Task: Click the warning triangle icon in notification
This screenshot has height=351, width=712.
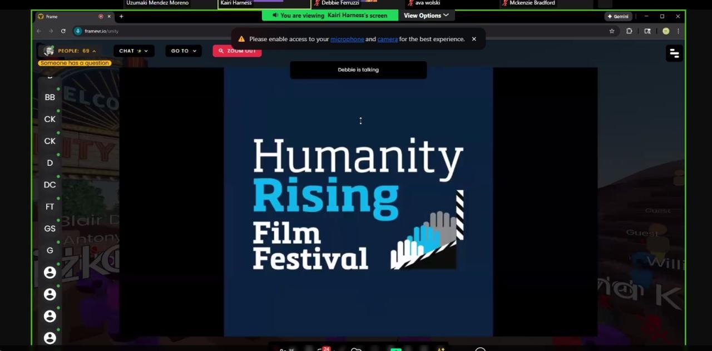Action: pyautogui.click(x=241, y=39)
